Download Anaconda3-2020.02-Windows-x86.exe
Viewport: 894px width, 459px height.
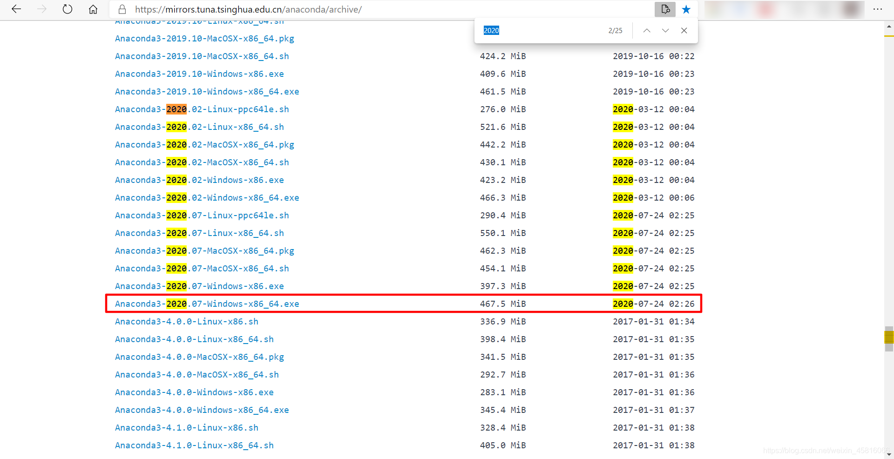click(199, 180)
